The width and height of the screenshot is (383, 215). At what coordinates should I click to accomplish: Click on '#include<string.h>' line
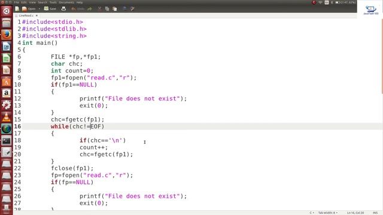coord(54,36)
